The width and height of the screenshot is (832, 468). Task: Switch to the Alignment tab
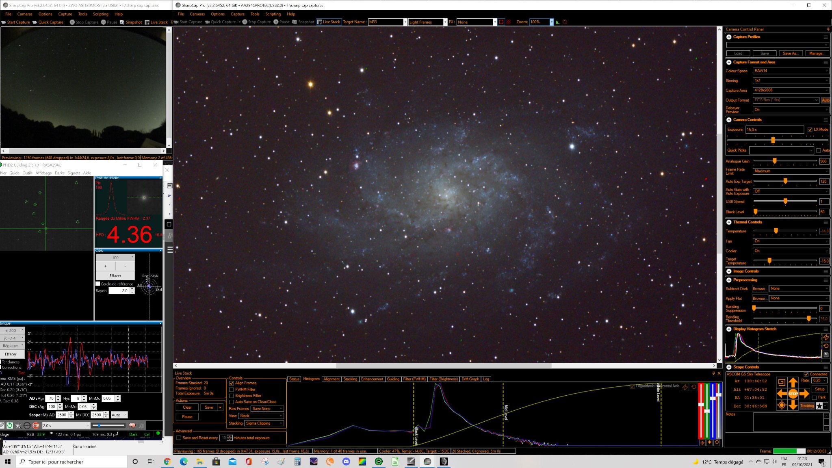click(x=331, y=379)
